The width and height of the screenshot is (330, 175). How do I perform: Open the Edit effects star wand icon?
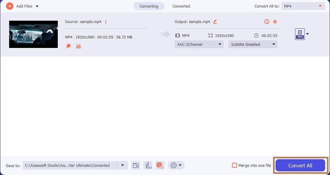tap(68, 46)
